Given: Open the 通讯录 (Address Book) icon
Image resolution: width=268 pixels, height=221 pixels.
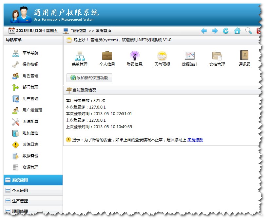Looking at the screenshot, I should 244,58.
